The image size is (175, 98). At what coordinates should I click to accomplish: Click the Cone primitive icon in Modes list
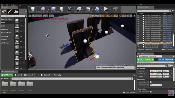coord(17,63)
